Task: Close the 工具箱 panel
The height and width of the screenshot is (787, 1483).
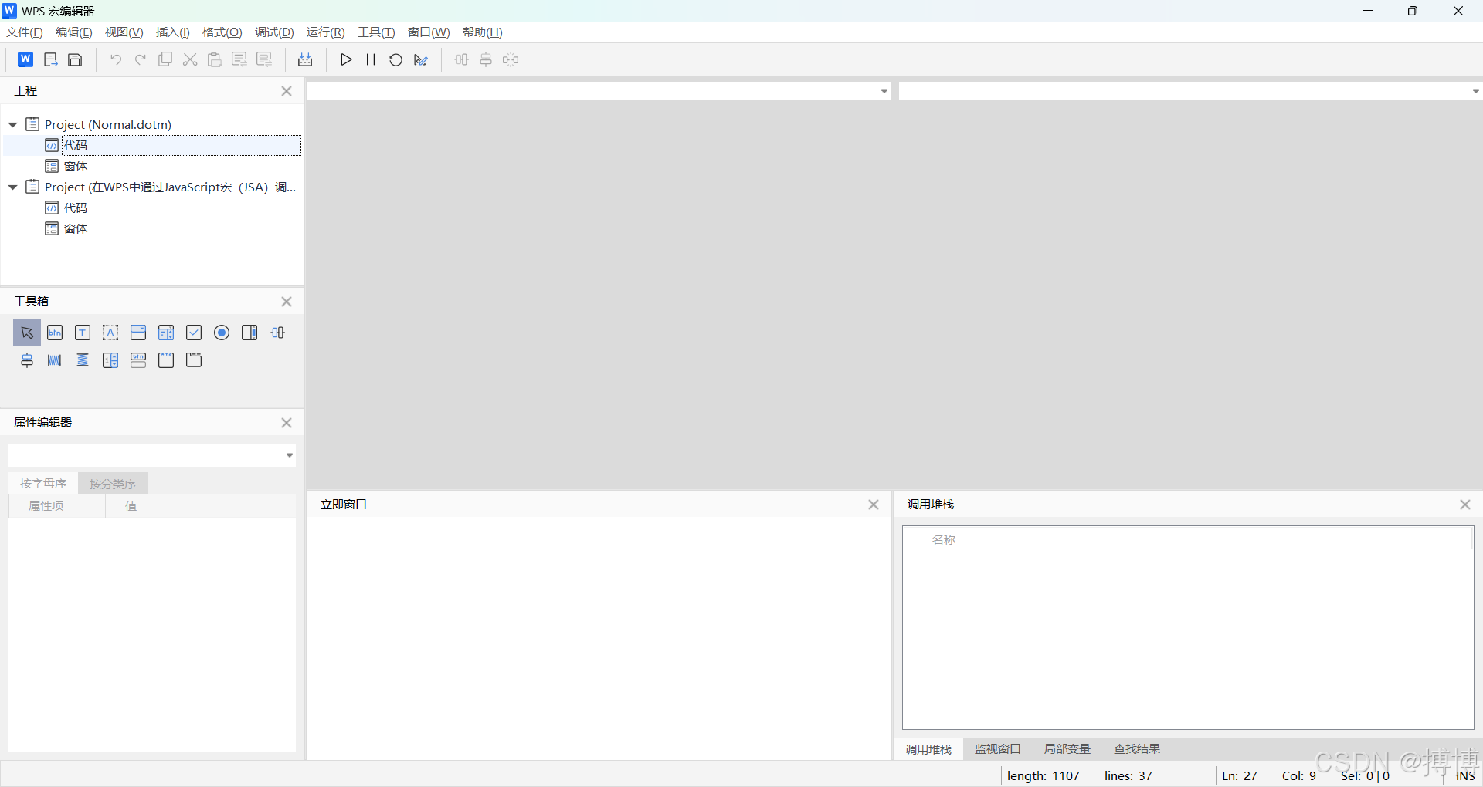Action: [287, 302]
